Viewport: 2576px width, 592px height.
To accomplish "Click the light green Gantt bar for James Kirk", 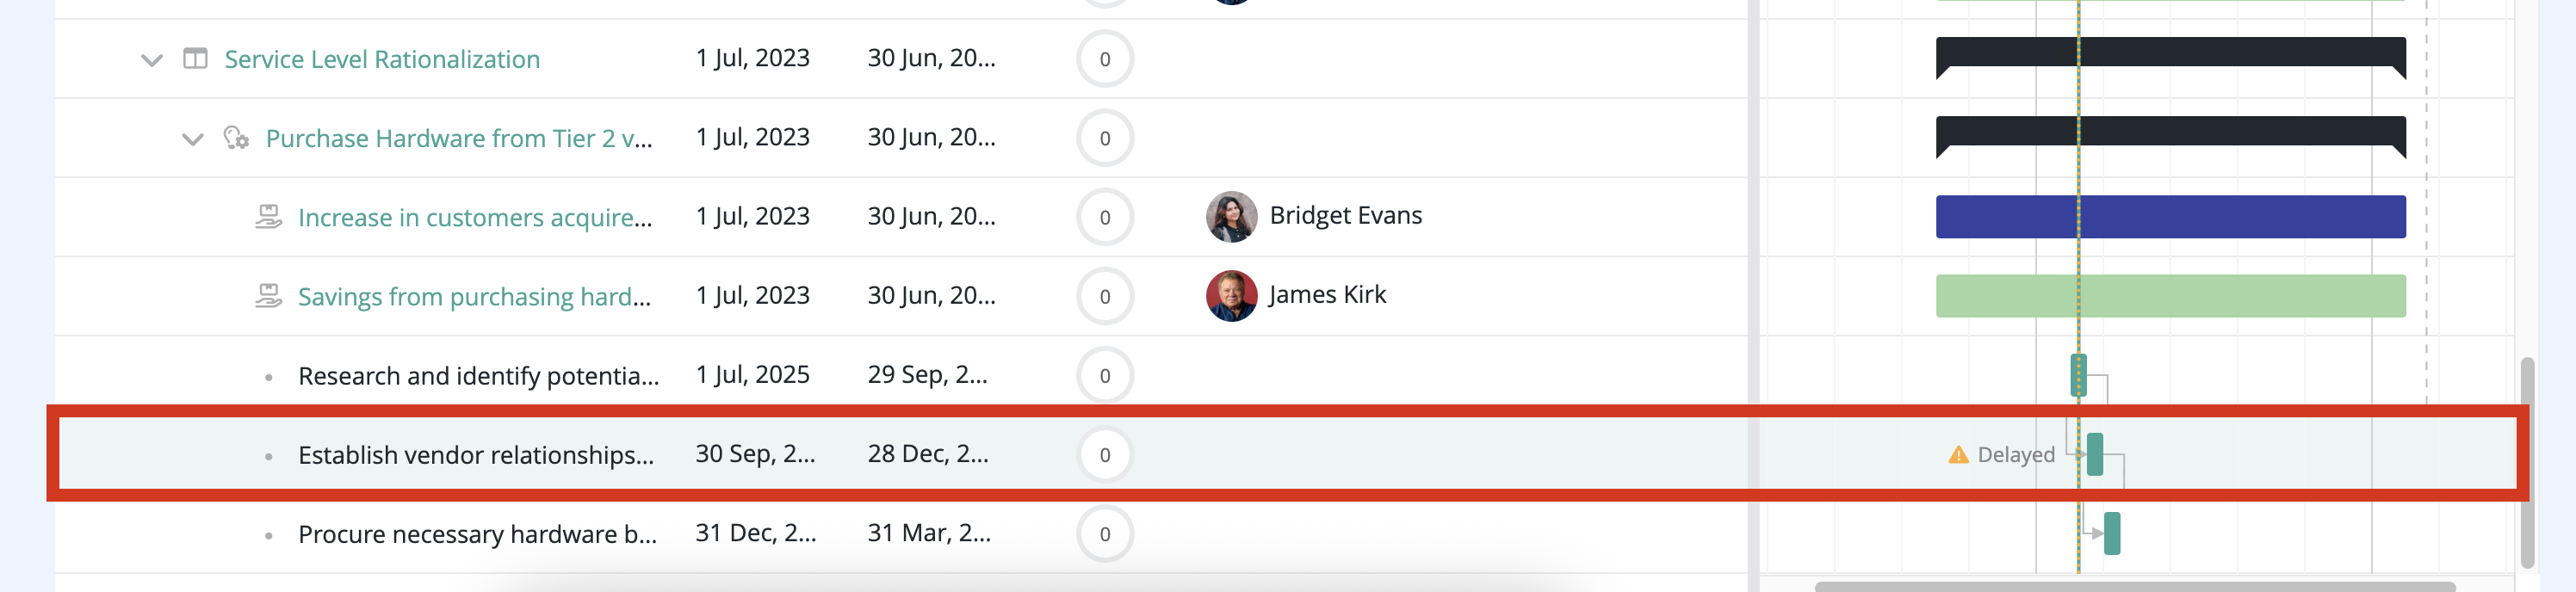I will (x=2170, y=296).
